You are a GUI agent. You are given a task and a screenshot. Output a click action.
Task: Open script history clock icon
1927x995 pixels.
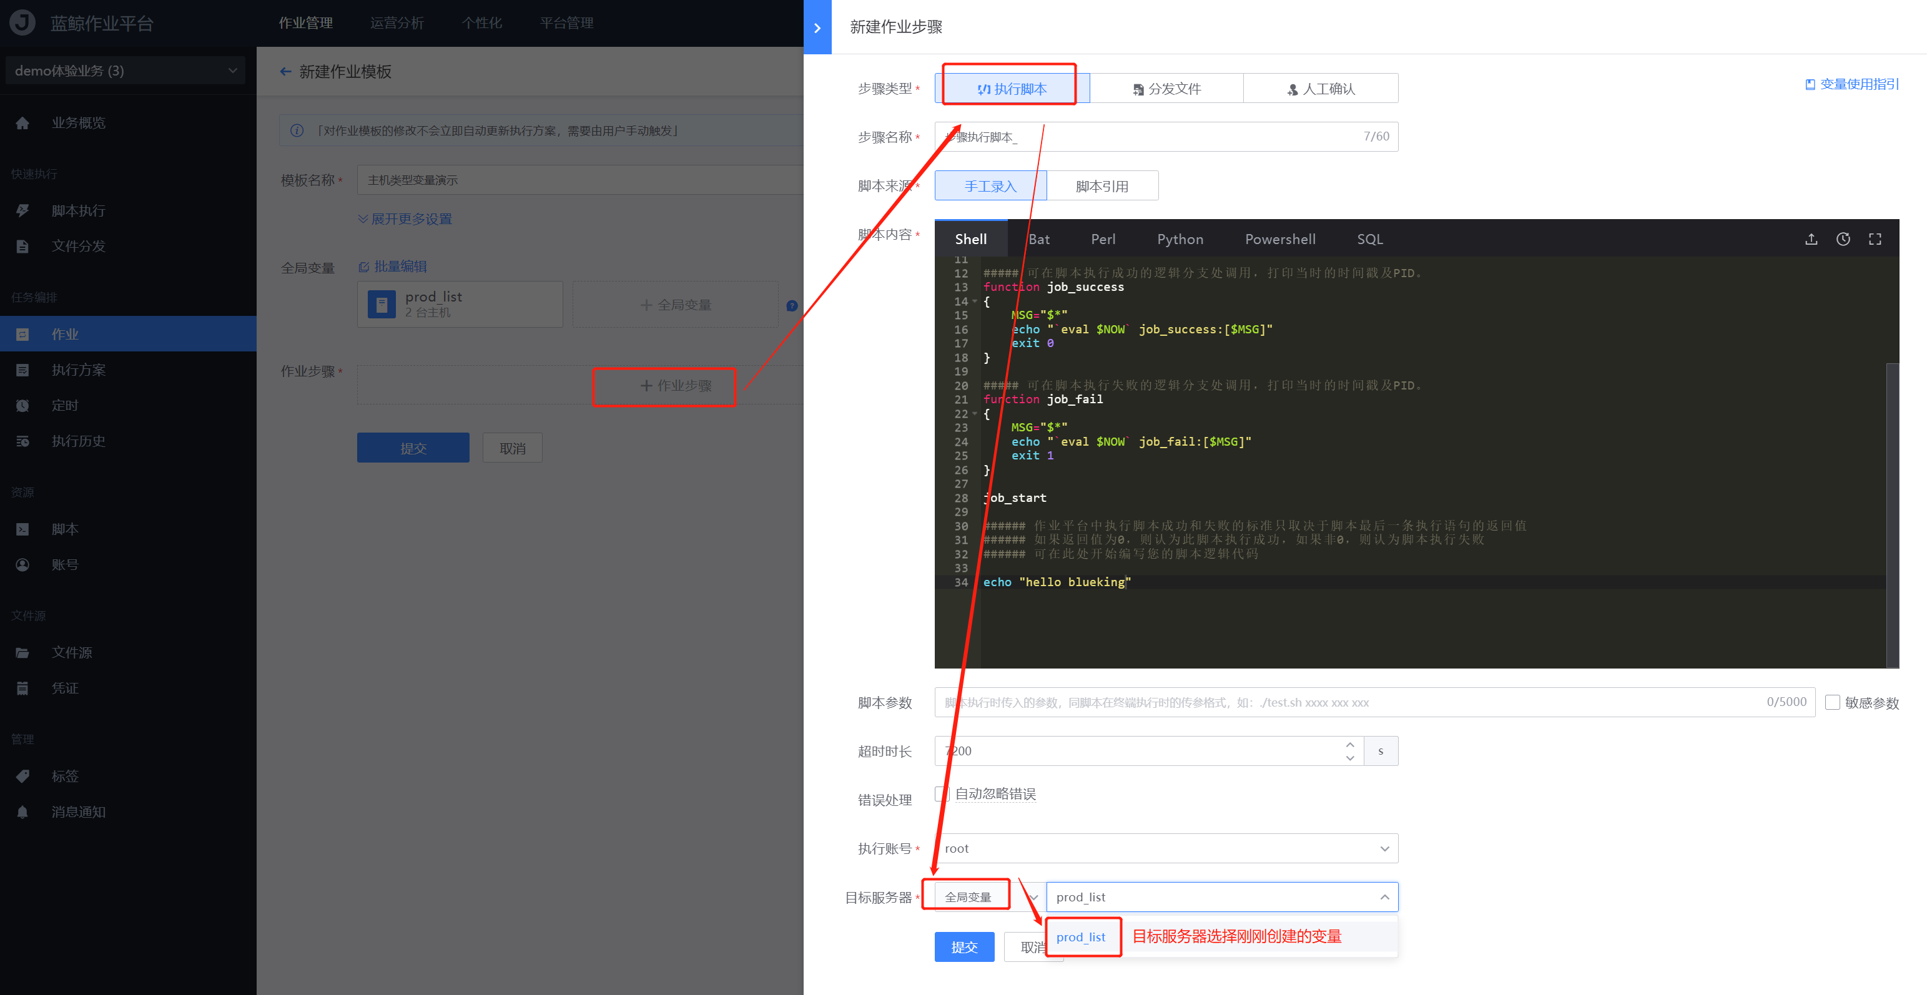(x=1843, y=239)
